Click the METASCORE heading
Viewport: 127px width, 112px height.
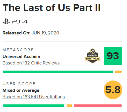18,50
